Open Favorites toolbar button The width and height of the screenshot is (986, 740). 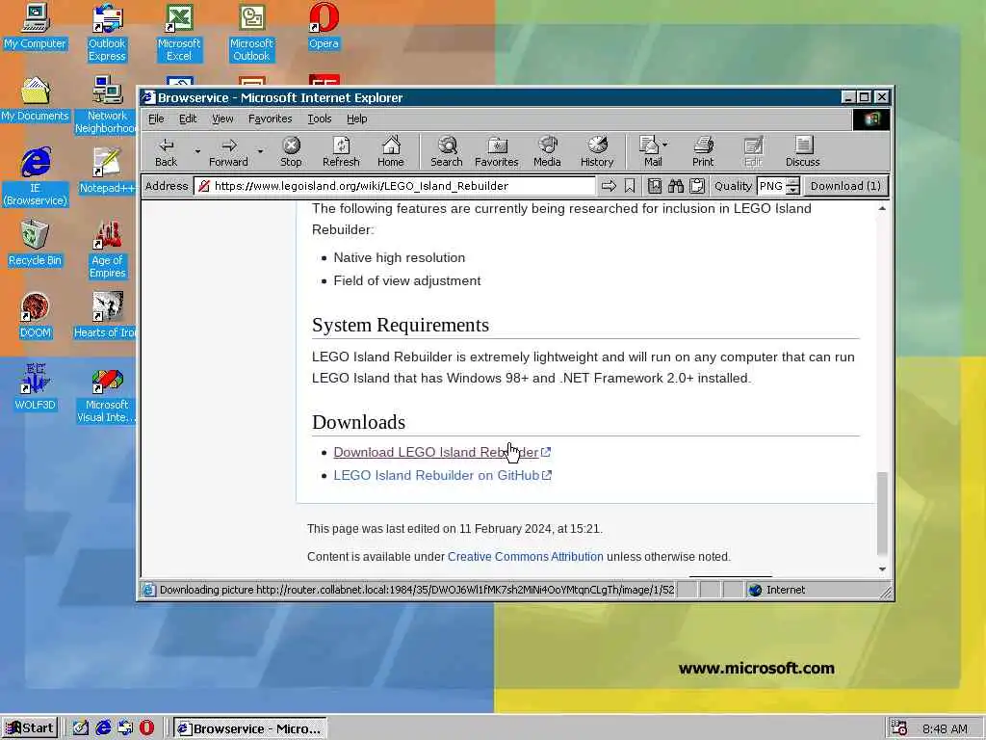coord(496,152)
